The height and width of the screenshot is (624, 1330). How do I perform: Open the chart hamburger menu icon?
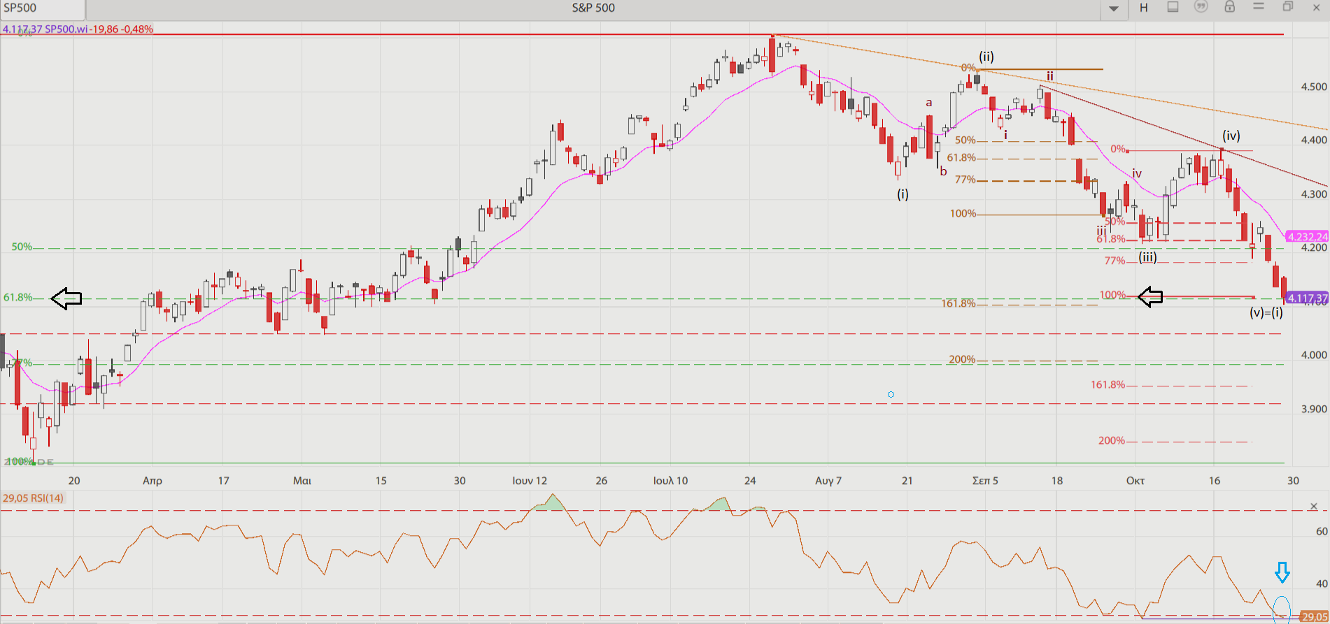point(1258,6)
